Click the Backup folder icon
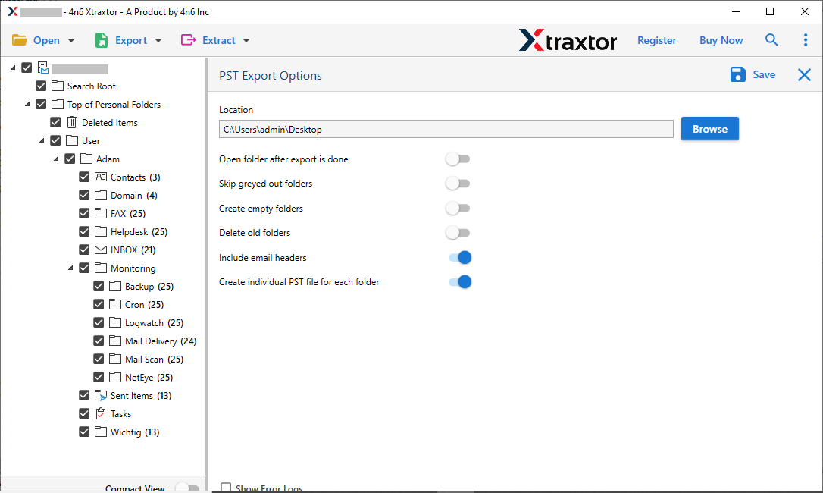Image resolution: width=823 pixels, height=493 pixels. pyautogui.click(x=115, y=286)
